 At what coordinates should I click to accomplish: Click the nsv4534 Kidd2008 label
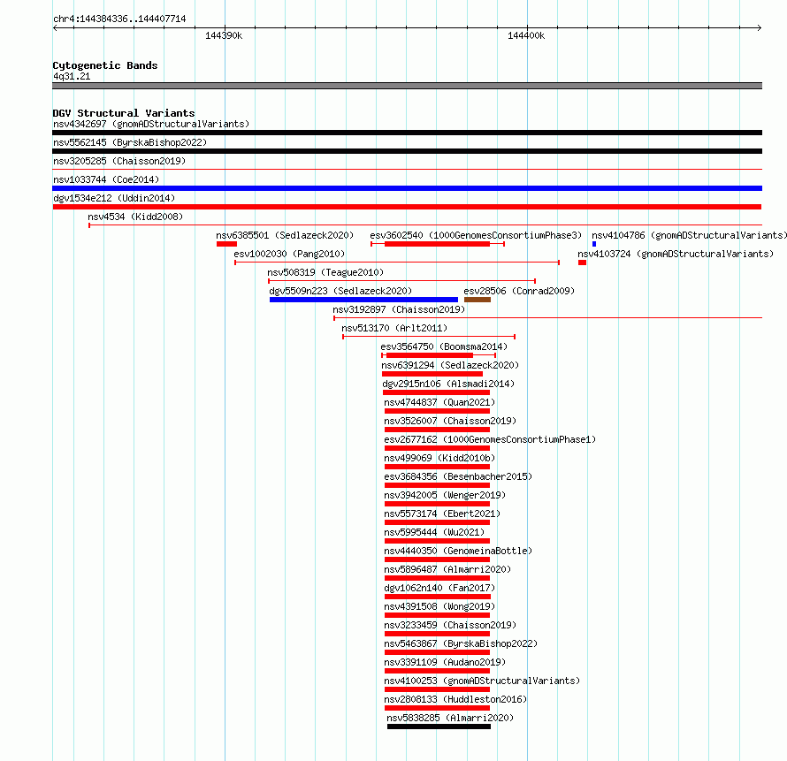[135, 217]
